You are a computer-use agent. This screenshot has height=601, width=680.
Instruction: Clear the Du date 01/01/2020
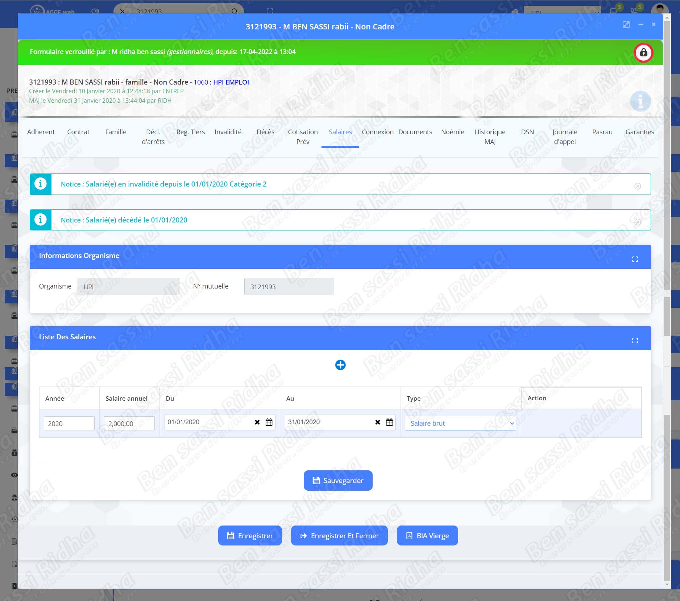tap(257, 422)
